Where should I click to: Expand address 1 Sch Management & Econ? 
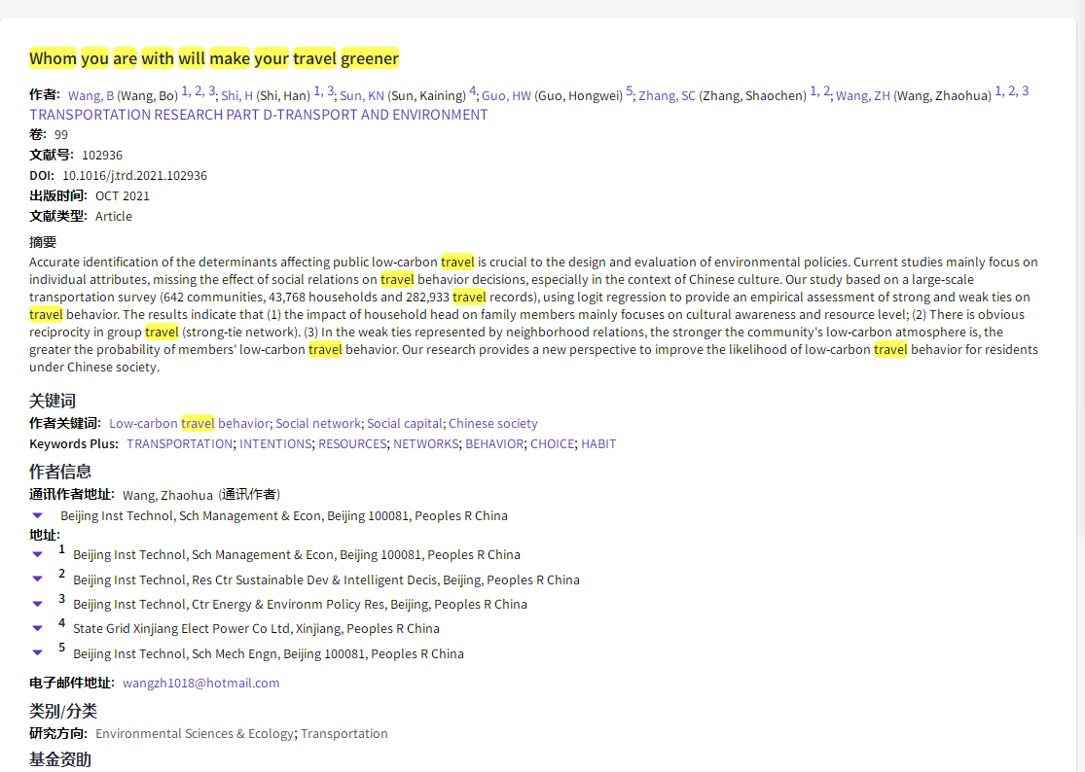coord(38,554)
